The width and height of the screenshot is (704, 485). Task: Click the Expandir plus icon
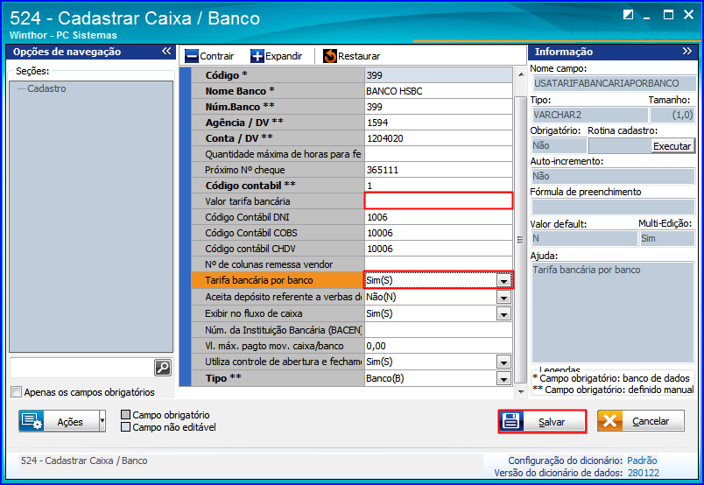coord(257,56)
